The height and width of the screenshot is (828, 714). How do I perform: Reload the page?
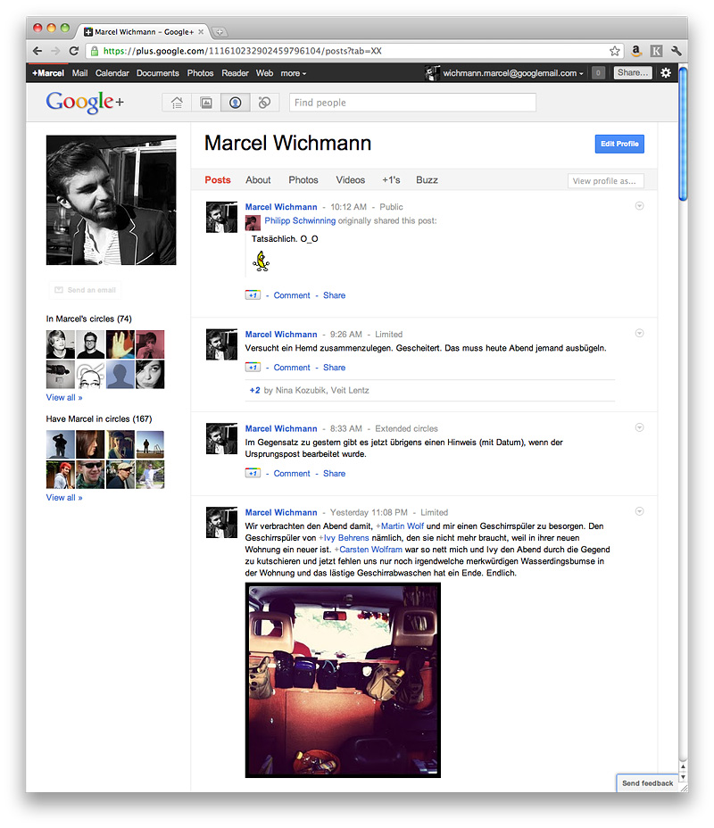coord(74,51)
